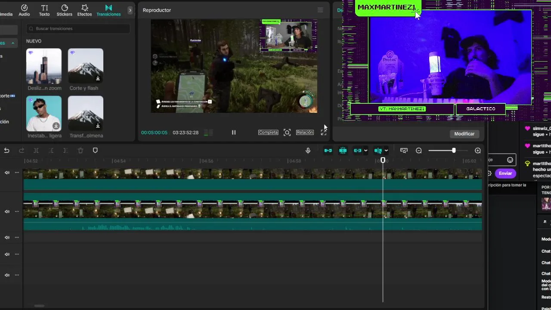Open linkage options dropdown arrow
The image size is (551, 310).
[x=365, y=150]
